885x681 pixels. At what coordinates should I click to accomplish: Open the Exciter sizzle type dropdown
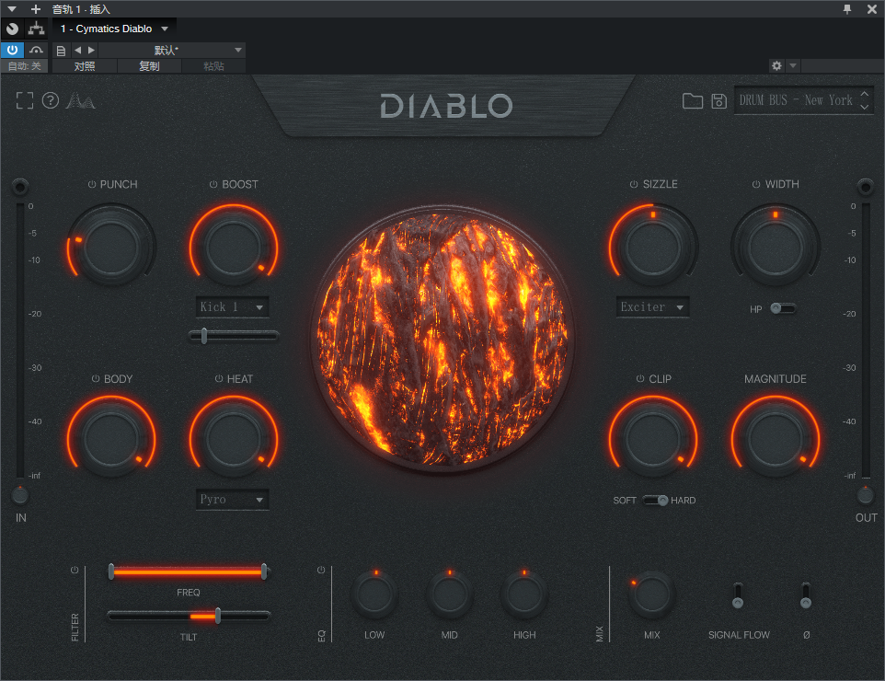[x=652, y=307]
